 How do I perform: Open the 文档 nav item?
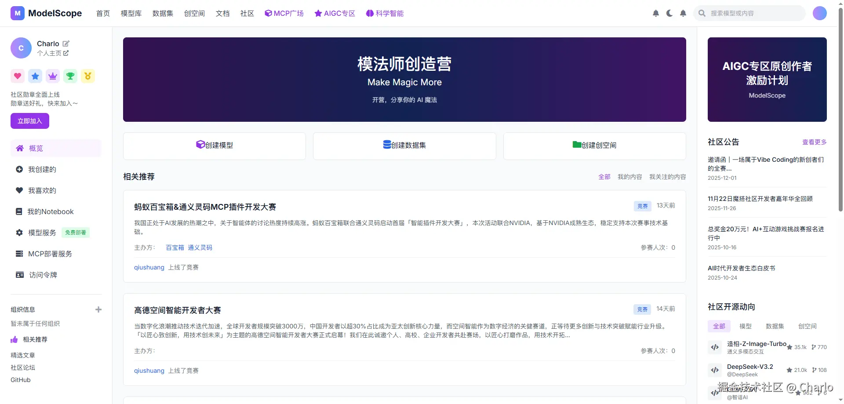tap(223, 13)
